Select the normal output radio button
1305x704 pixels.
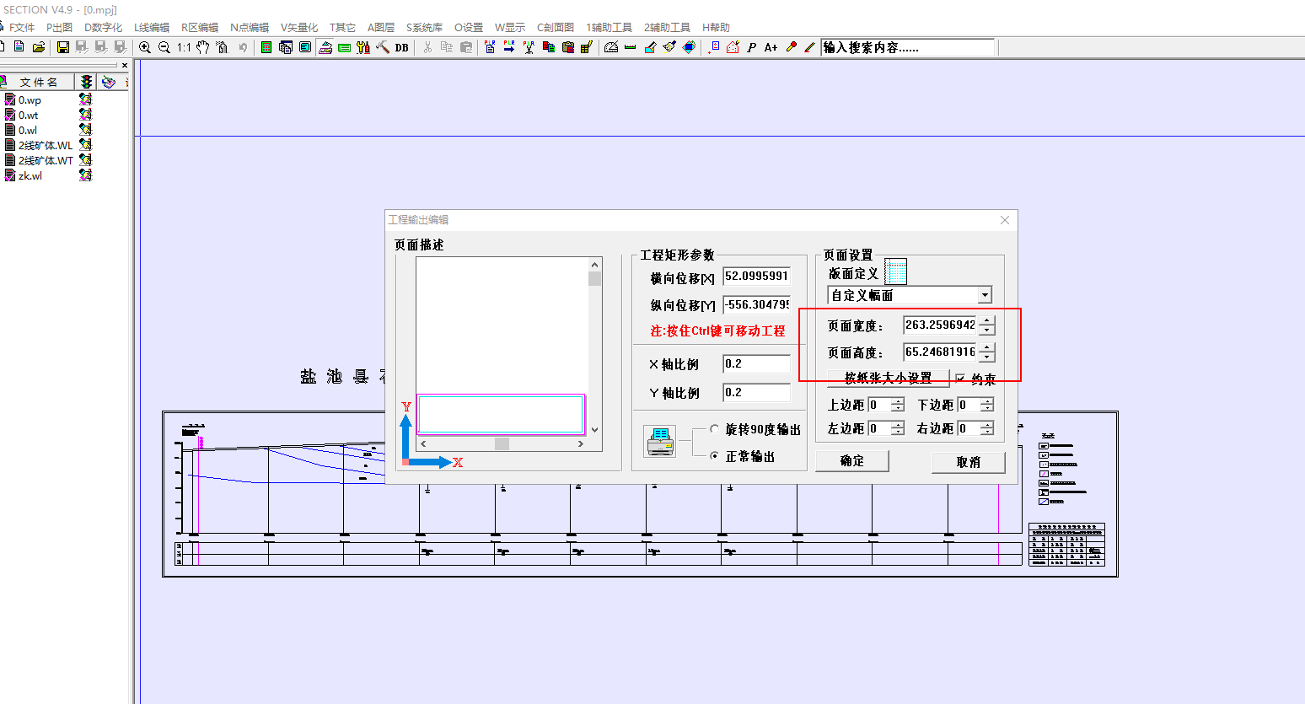(714, 456)
